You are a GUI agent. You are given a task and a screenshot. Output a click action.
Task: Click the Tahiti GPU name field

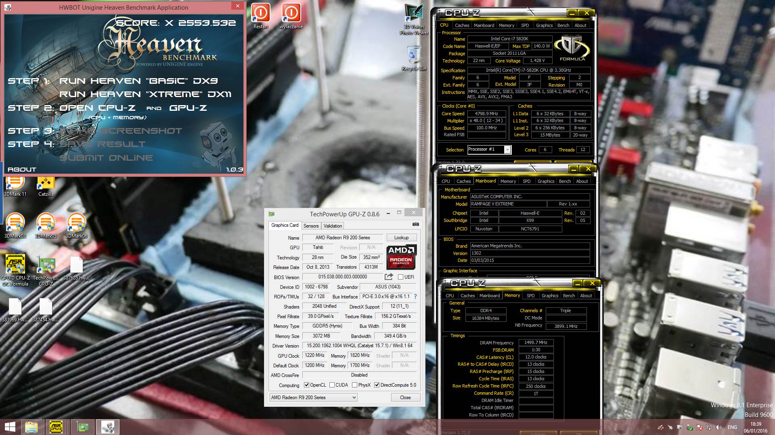click(x=318, y=247)
